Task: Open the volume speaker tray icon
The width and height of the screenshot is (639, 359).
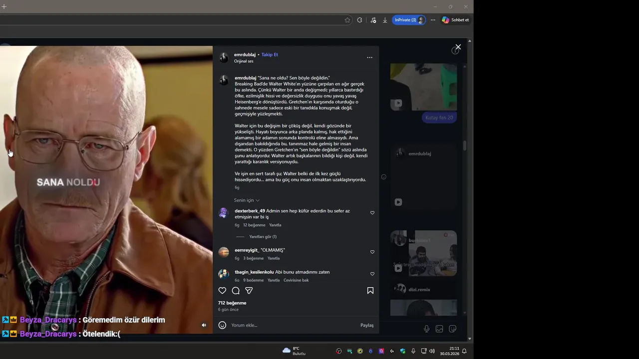Action: (x=432, y=351)
